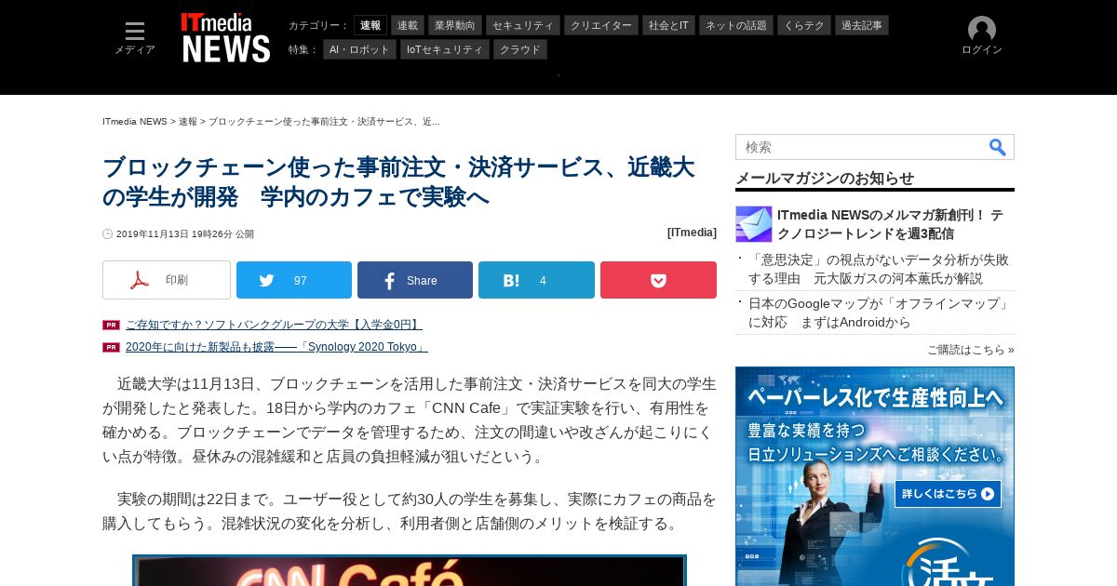Viewport: 1117px width, 586px height.
Task: Click the CNN Café article image
Action: click(x=410, y=570)
